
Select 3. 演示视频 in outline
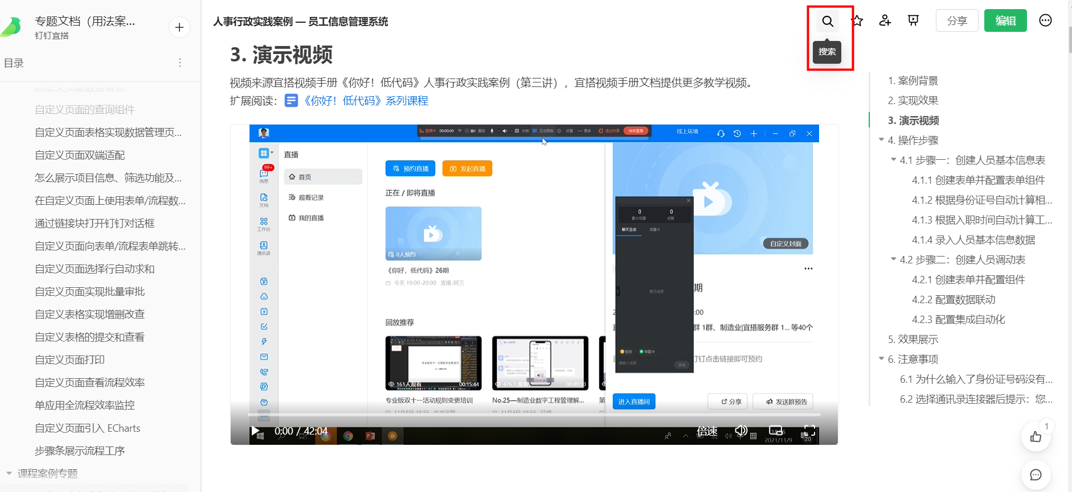pos(913,121)
